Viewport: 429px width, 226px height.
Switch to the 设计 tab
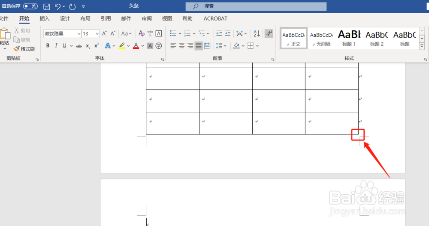65,18
